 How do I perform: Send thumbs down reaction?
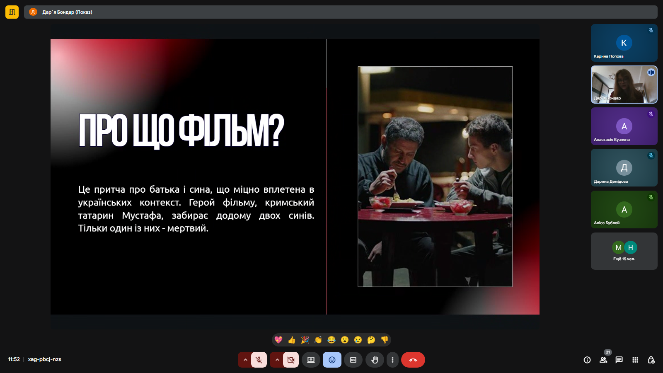(x=385, y=340)
